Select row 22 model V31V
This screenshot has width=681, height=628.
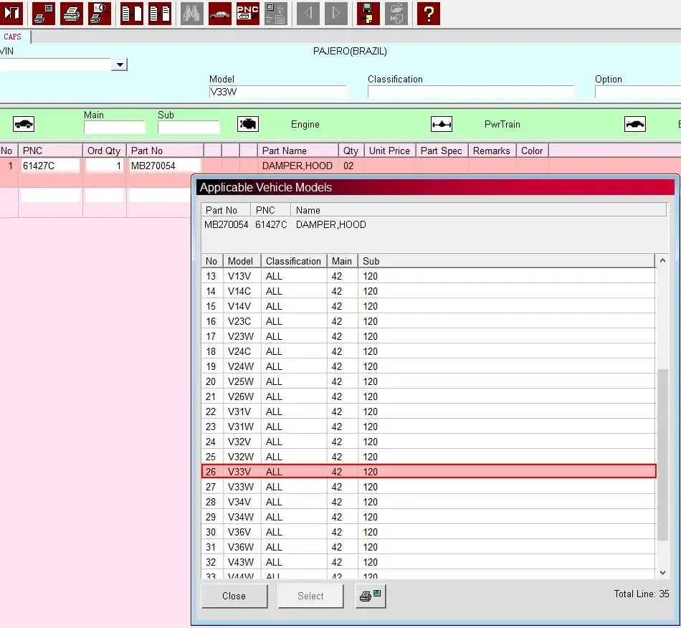(428, 411)
